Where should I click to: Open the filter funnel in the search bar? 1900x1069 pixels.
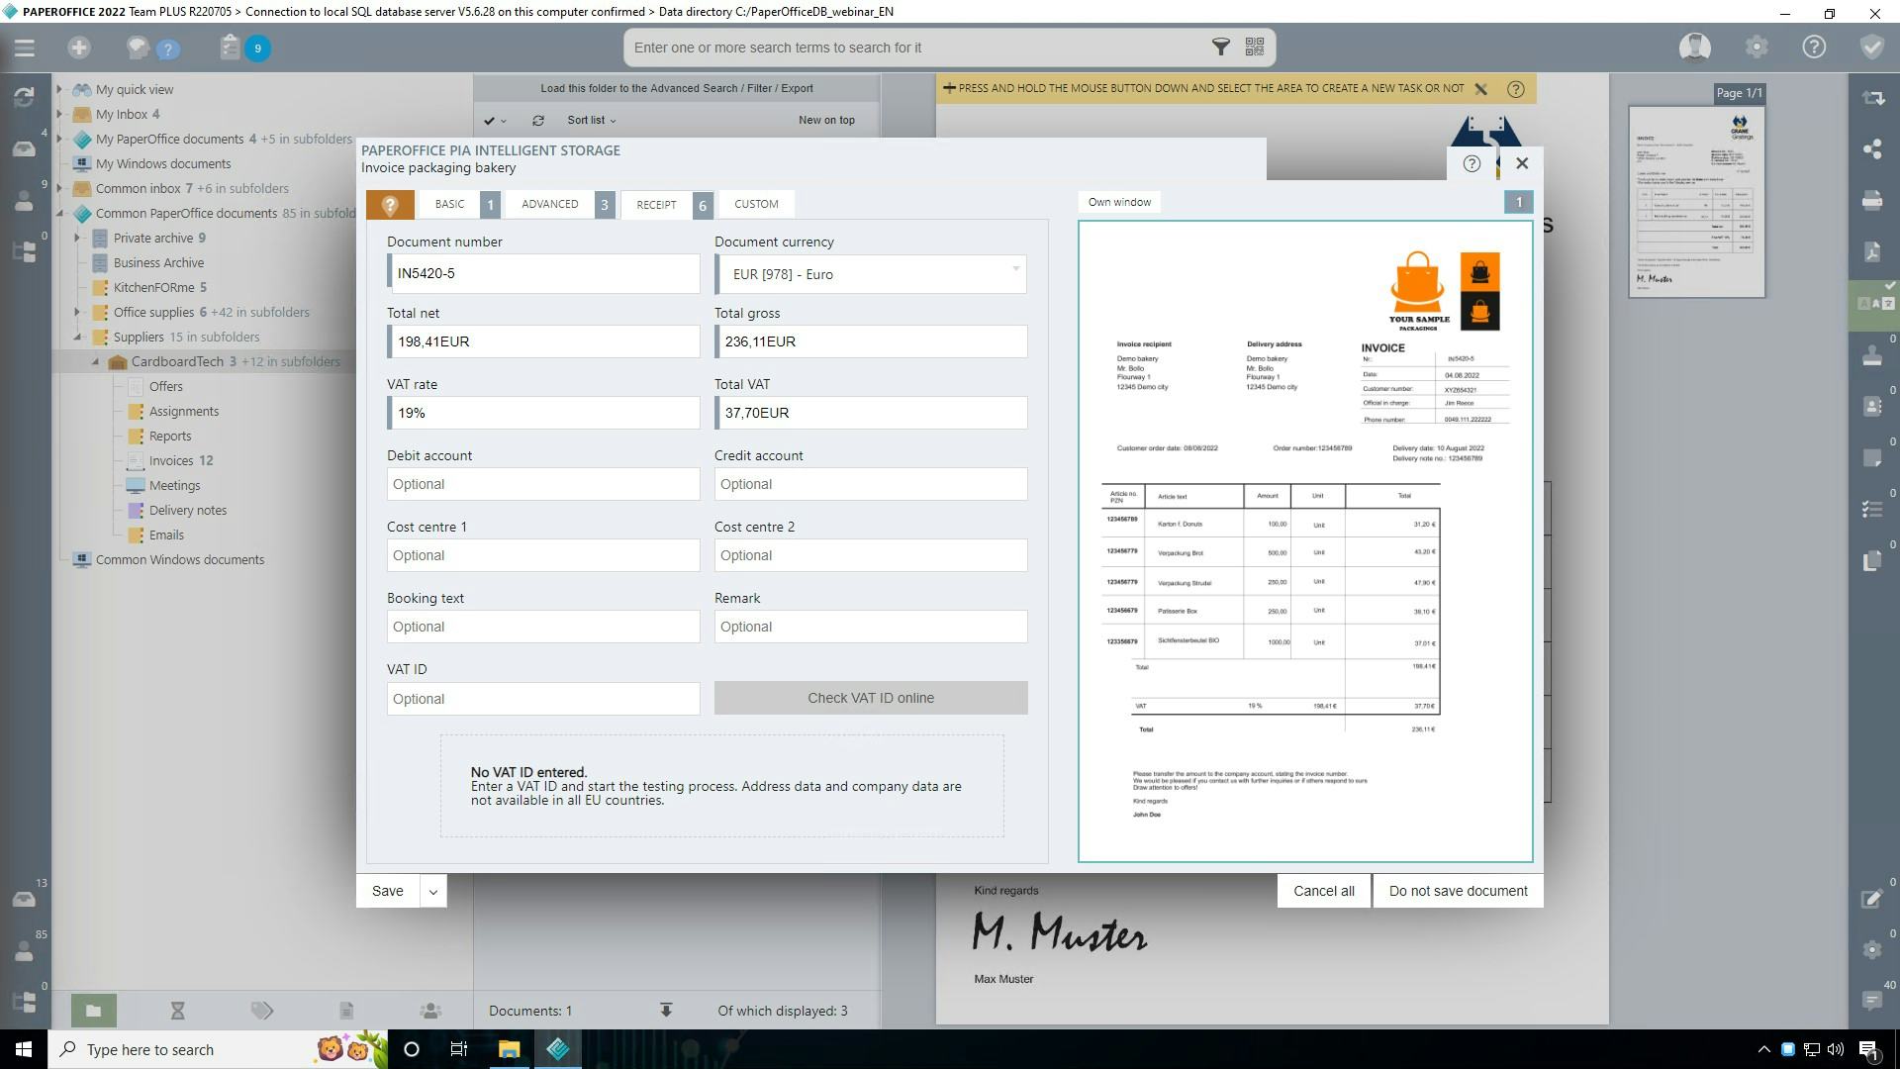click(1220, 47)
